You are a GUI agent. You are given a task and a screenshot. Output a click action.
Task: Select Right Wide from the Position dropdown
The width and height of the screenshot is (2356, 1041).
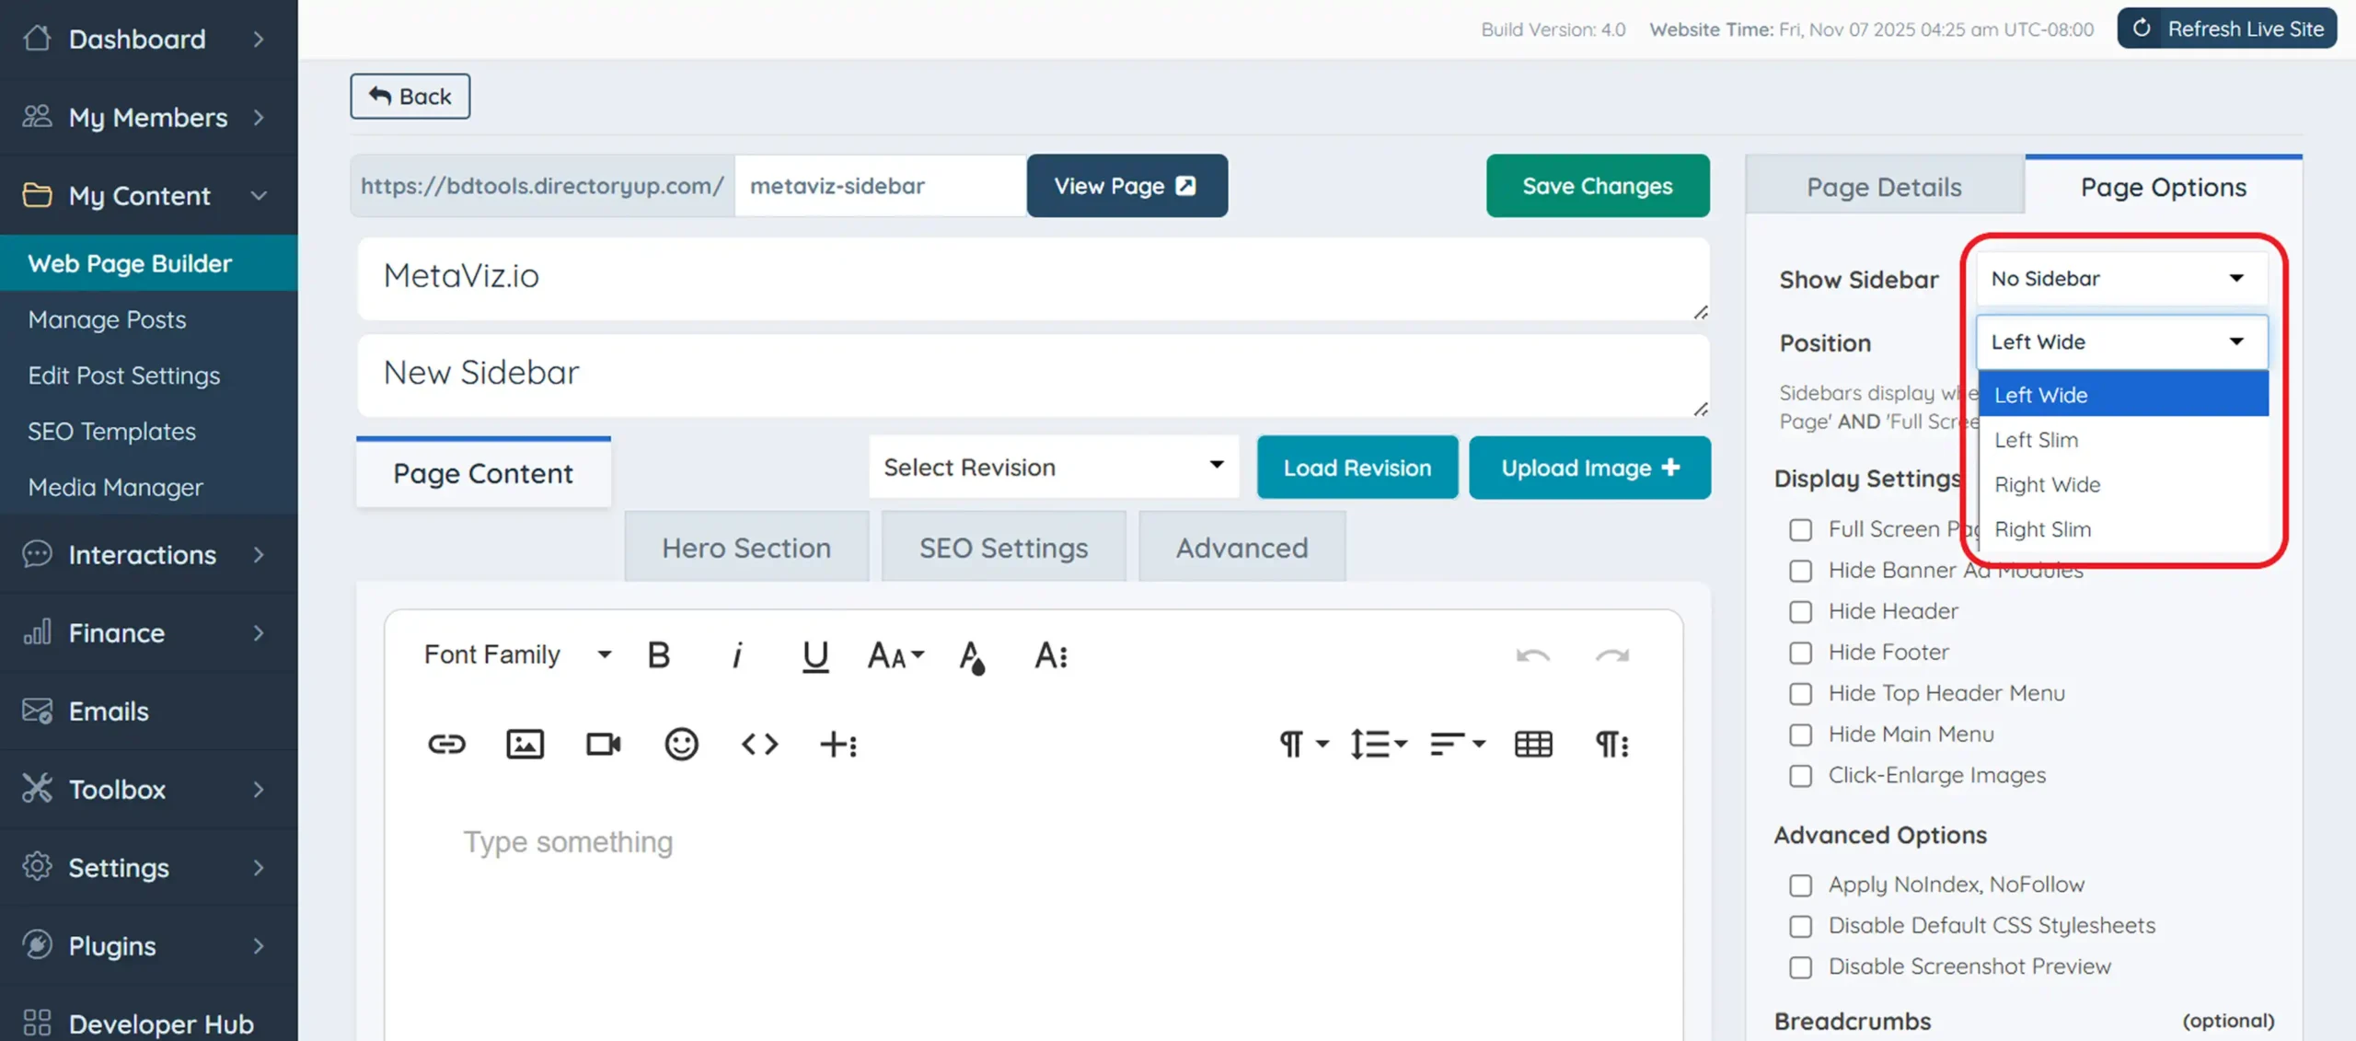click(x=2047, y=485)
